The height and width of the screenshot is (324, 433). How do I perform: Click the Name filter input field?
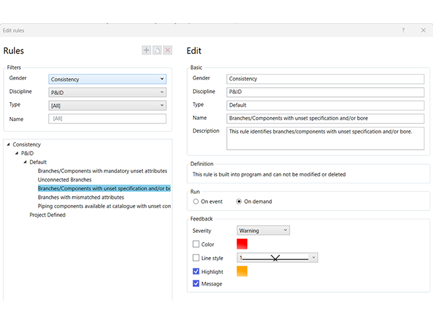[x=108, y=119]
